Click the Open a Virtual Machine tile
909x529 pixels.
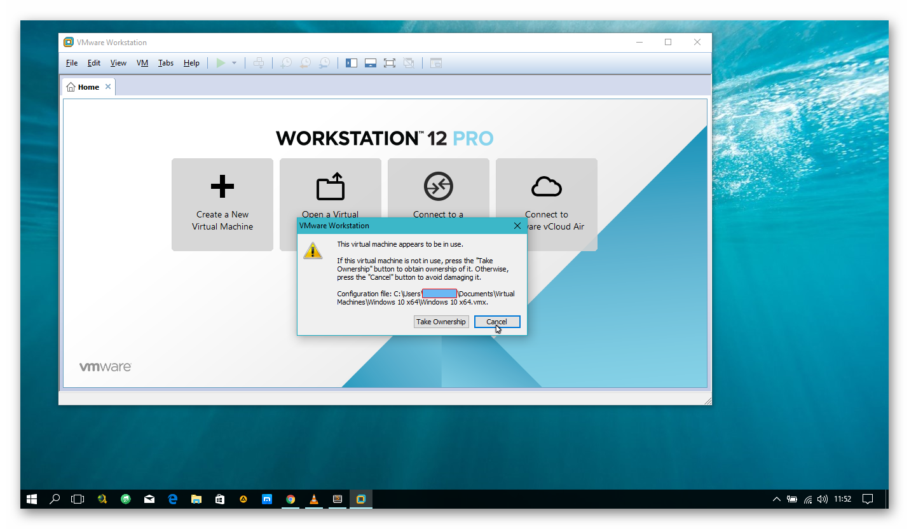click(x=331, y=188)
